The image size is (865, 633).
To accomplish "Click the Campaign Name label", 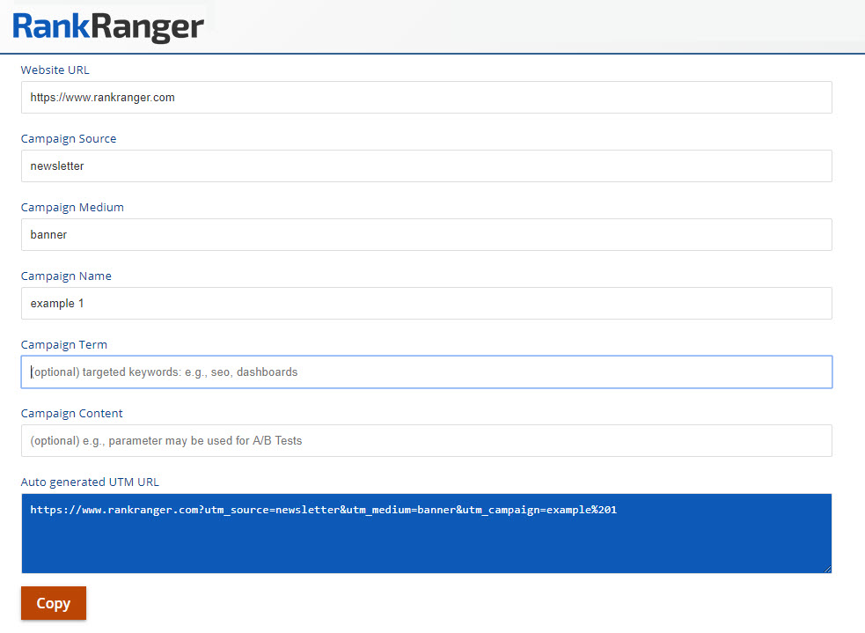I will (66, 276).
